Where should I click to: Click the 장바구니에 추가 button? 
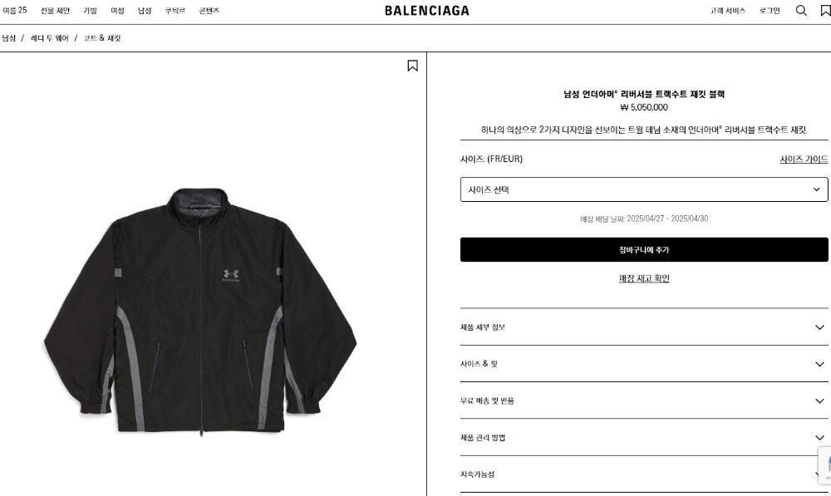[x=644, y=249]
